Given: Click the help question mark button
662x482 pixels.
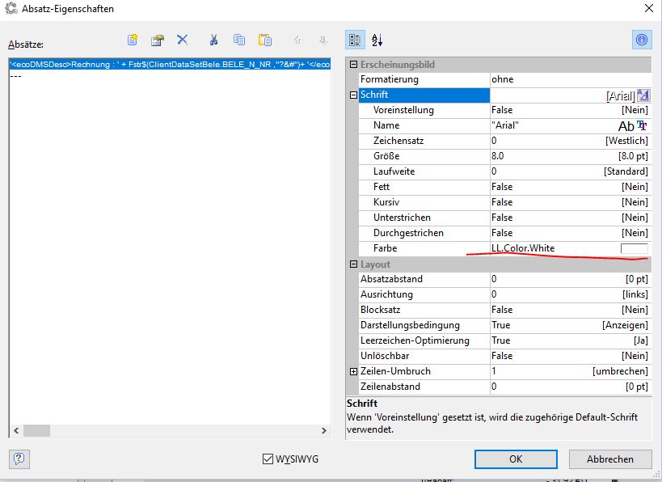Looking at the screenshot, I should 20,459.
